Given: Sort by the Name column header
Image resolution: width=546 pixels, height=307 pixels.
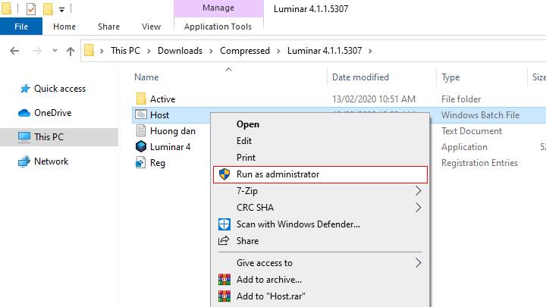Looking at the screenshot, I should point(146,77).
